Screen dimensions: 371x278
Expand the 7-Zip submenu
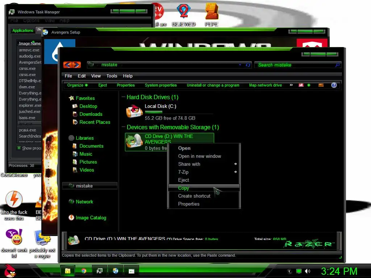[x=204, y=172]
